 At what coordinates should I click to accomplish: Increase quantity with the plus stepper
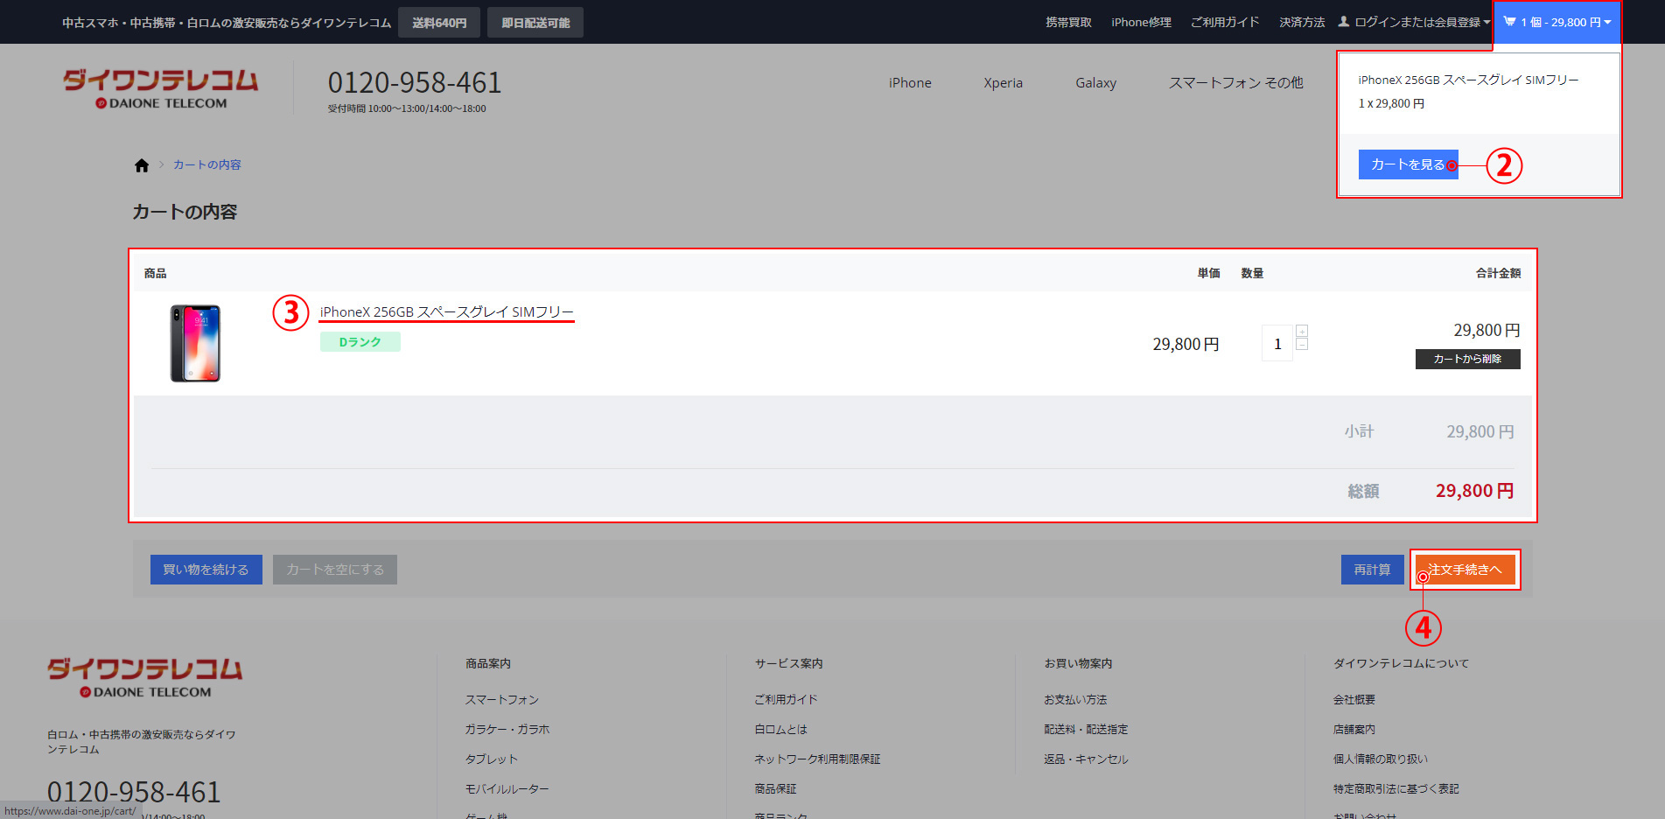coord(1302,331)
